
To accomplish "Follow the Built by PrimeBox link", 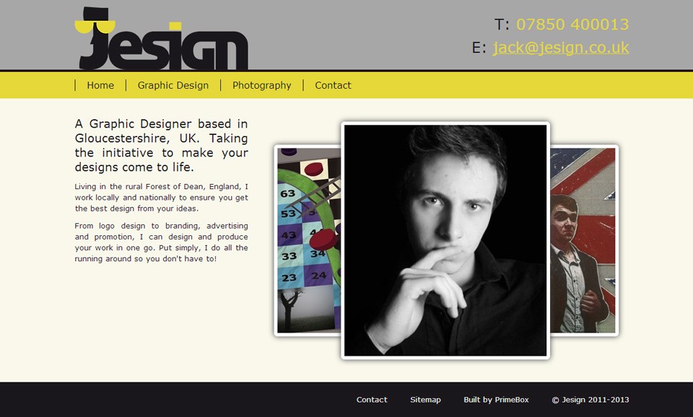I will click(x=496, y=400).
